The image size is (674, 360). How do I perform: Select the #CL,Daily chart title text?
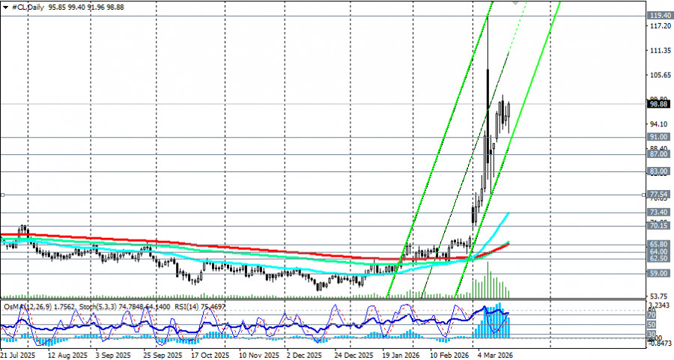click(x=27, y=7)
